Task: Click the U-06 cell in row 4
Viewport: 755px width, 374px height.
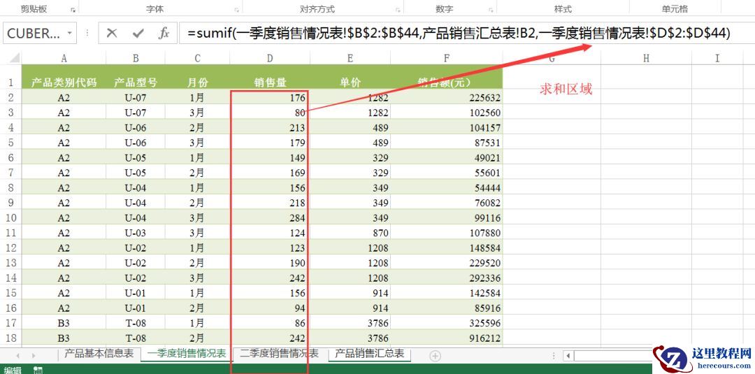Action: click(136, 127)
